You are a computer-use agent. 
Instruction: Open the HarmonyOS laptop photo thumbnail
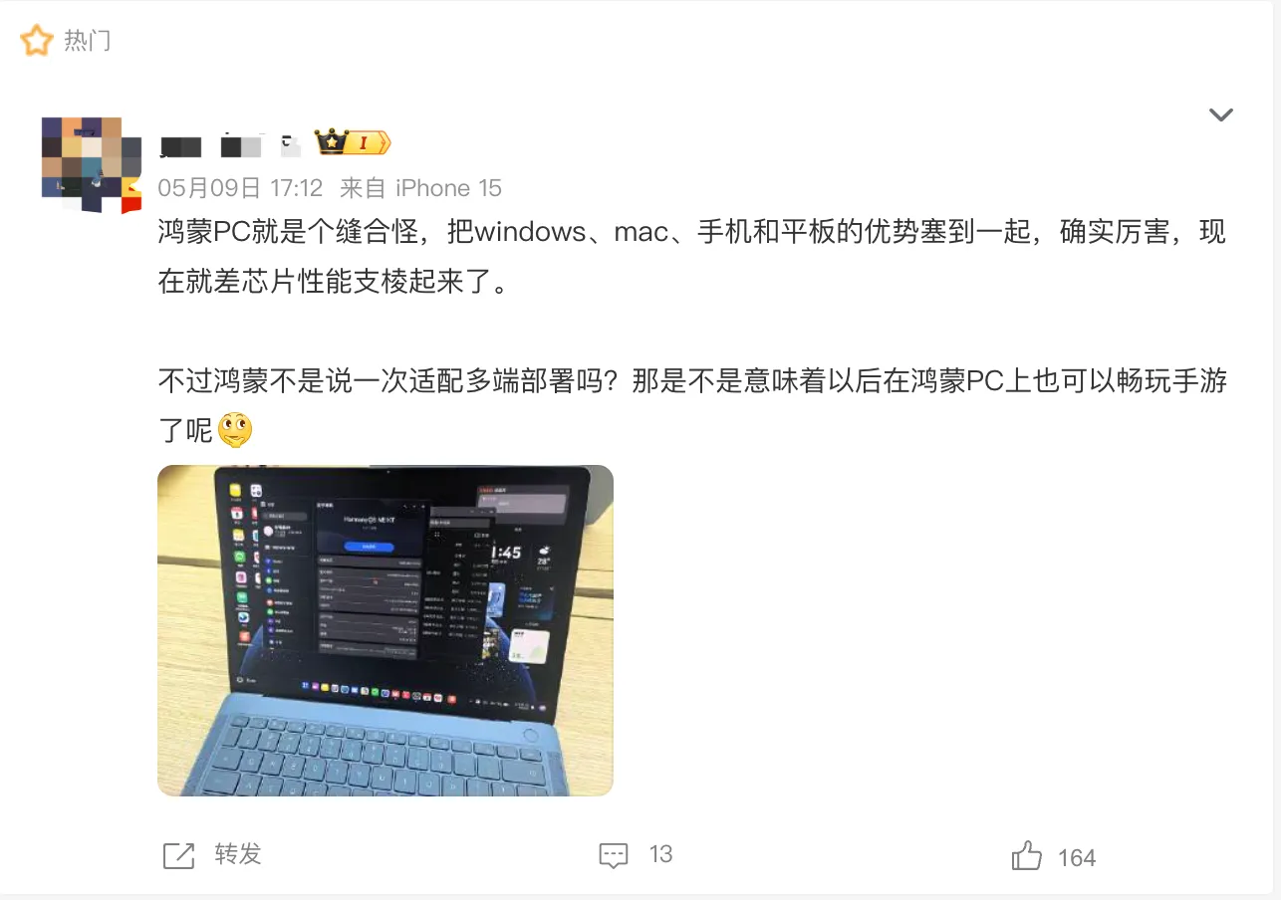[x=385, y=630]
